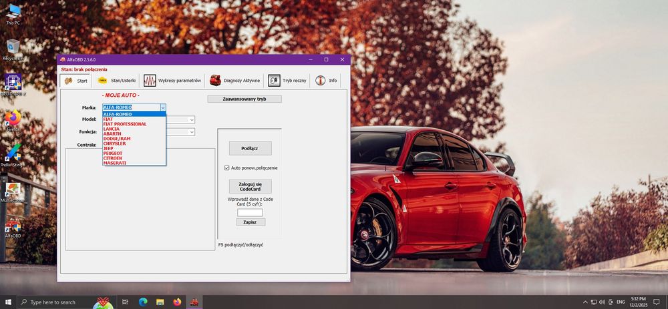Open the Tryb ręczny tab
Viewport: 668px width, 309px height.
coord(287,81)
